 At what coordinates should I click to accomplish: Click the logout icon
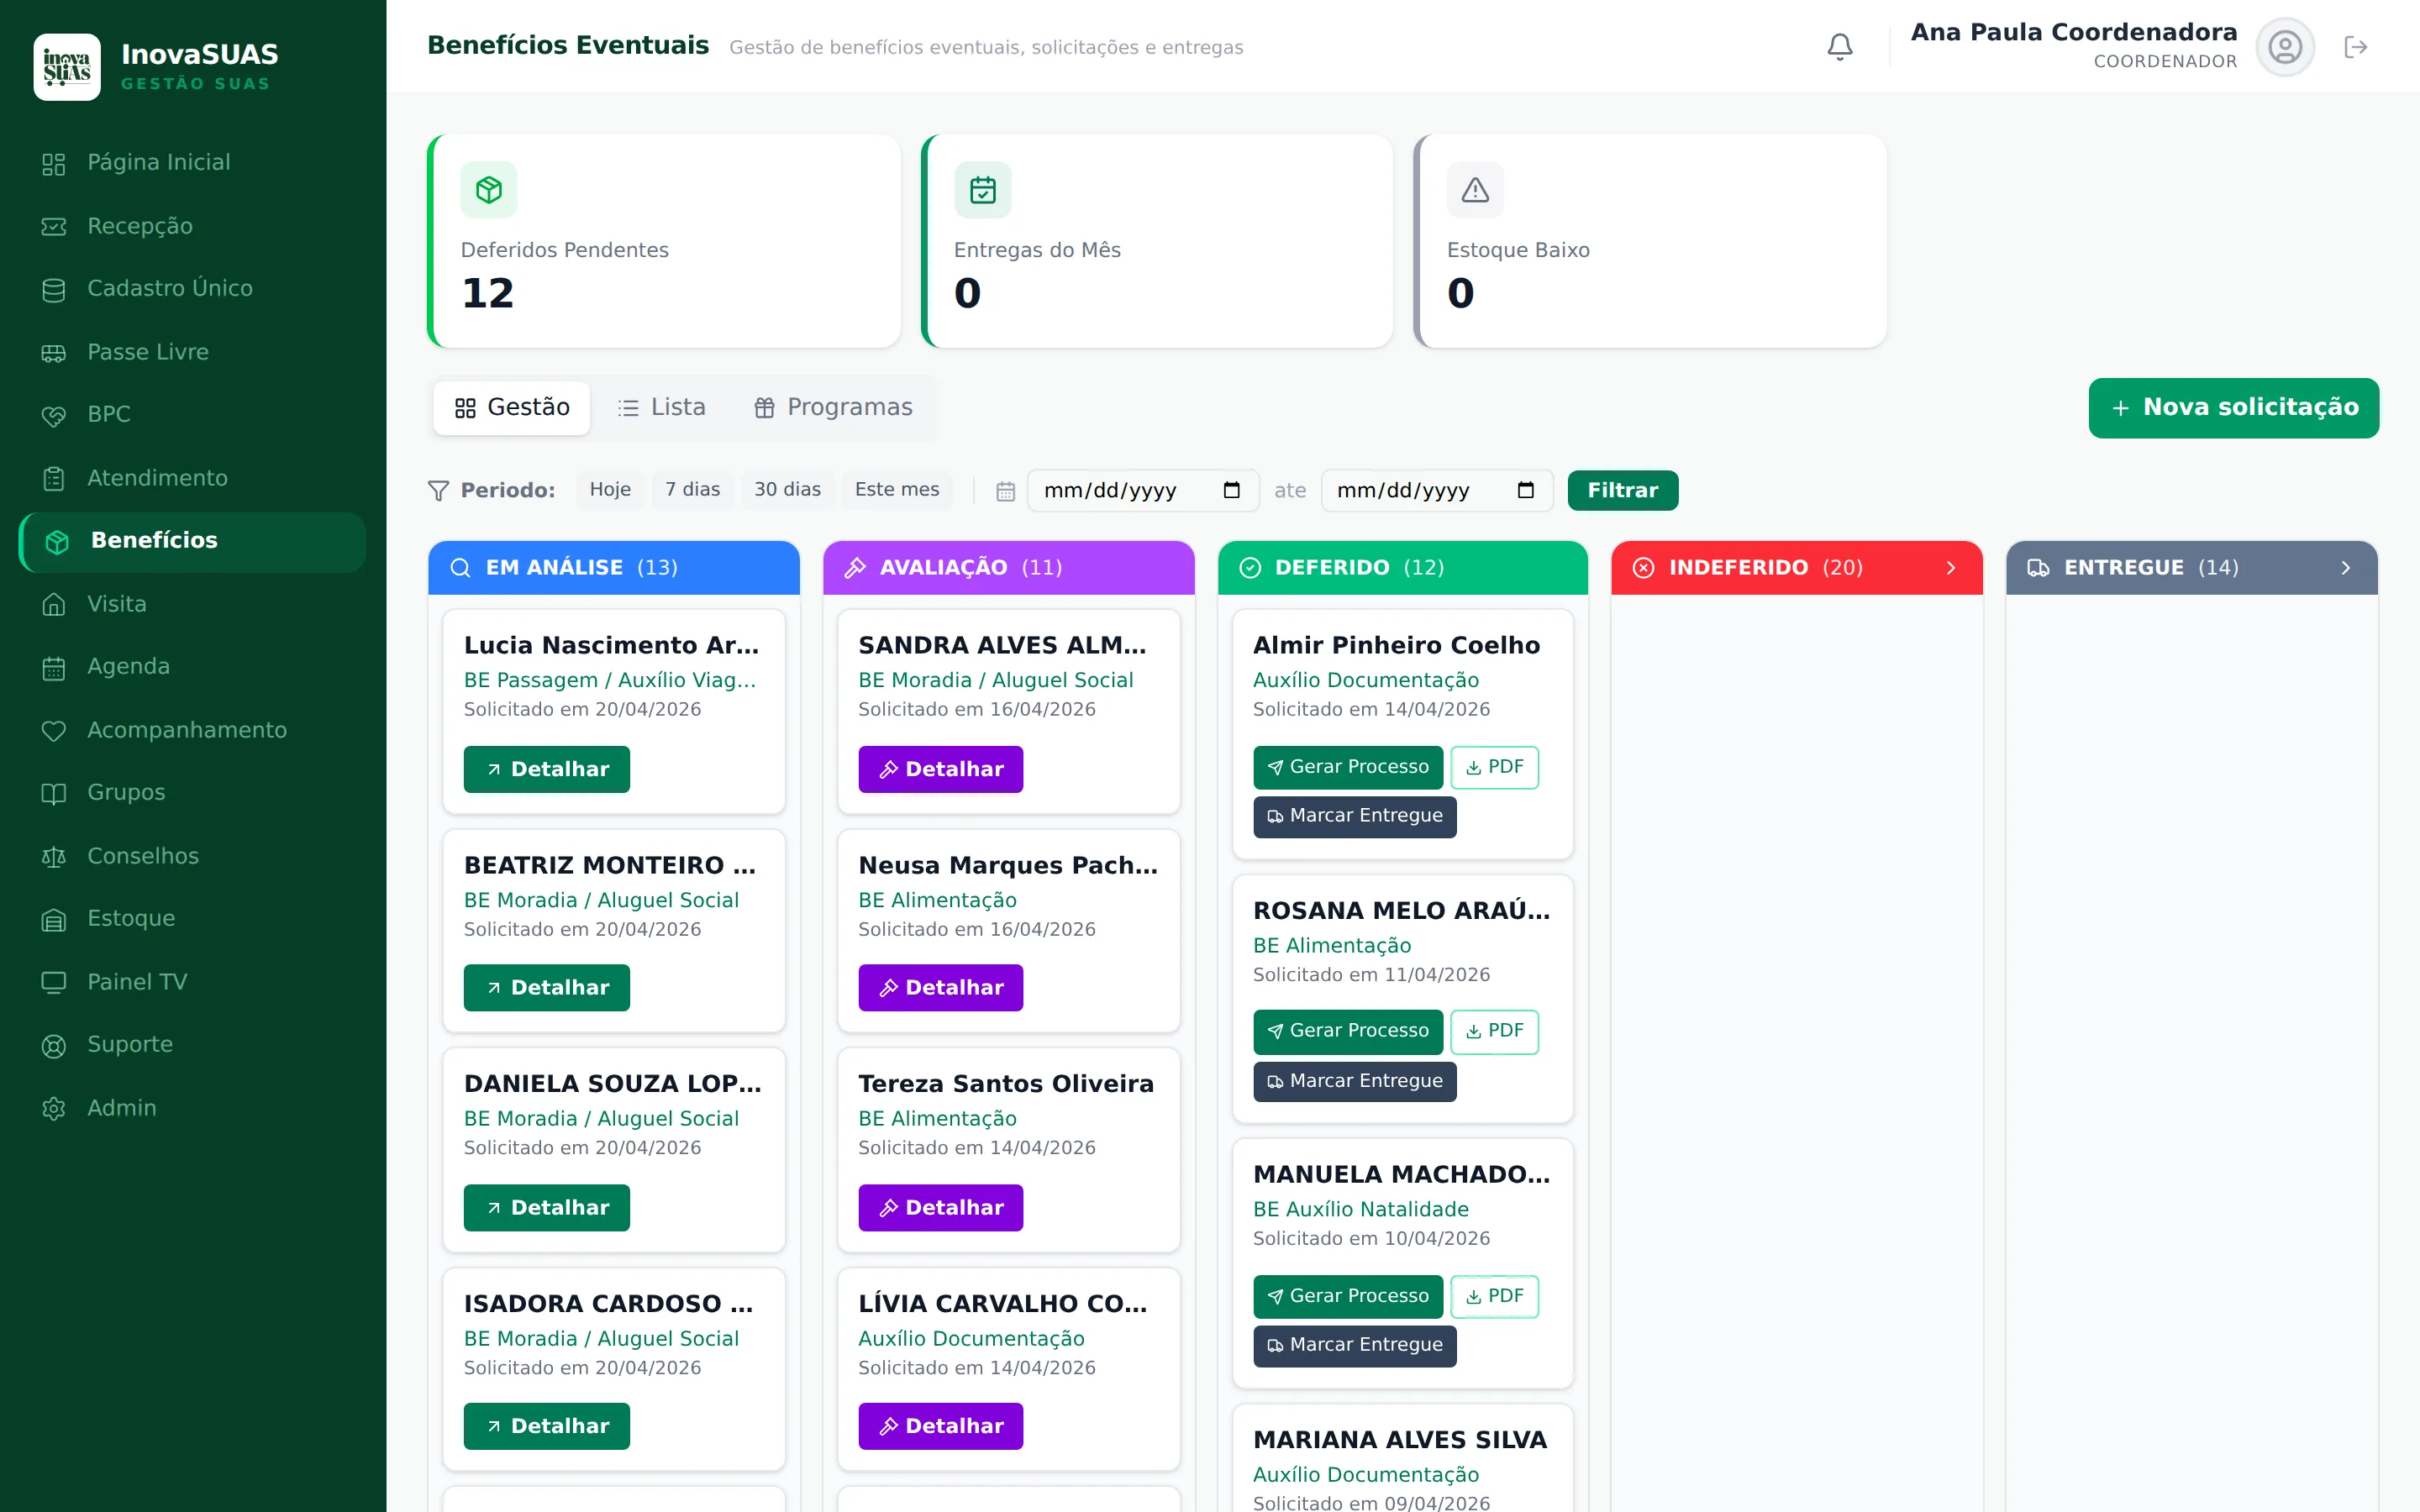coord(2356,47)
